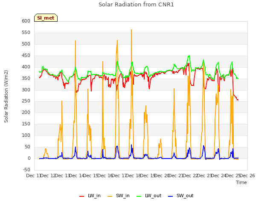Screen dimensions: 273x204
Task: Click the 600 y-axis tick label
Action: click(26, 21)
